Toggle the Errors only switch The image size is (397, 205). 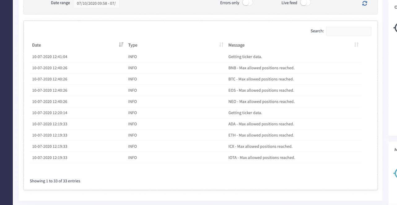pos(247,3)
